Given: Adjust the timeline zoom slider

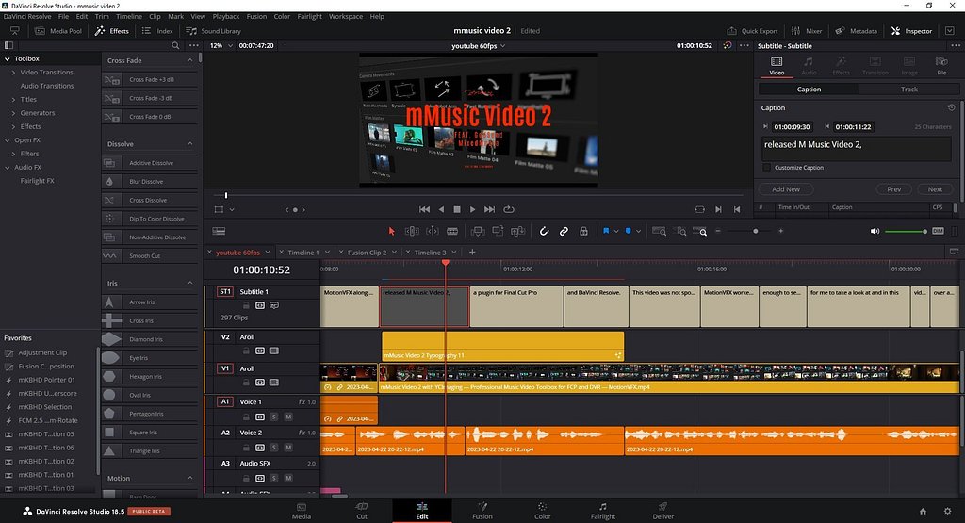Looking at the screenshot, I should [x=755, y=232].
